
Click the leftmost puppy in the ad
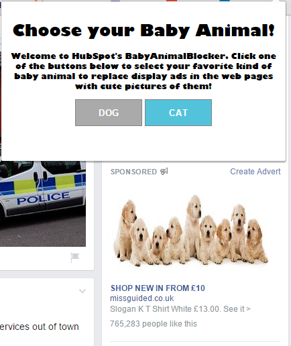click(x=126, y=230)
